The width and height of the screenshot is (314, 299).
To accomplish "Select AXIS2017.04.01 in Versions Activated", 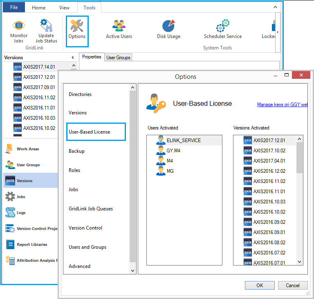I will 269,161.
